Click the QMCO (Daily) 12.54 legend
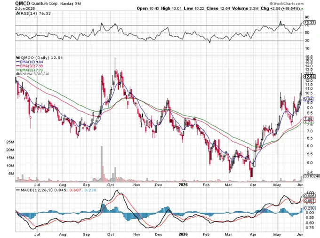Image resolution: width=320 pixels, height=238 pixels. tap(40, 58)
